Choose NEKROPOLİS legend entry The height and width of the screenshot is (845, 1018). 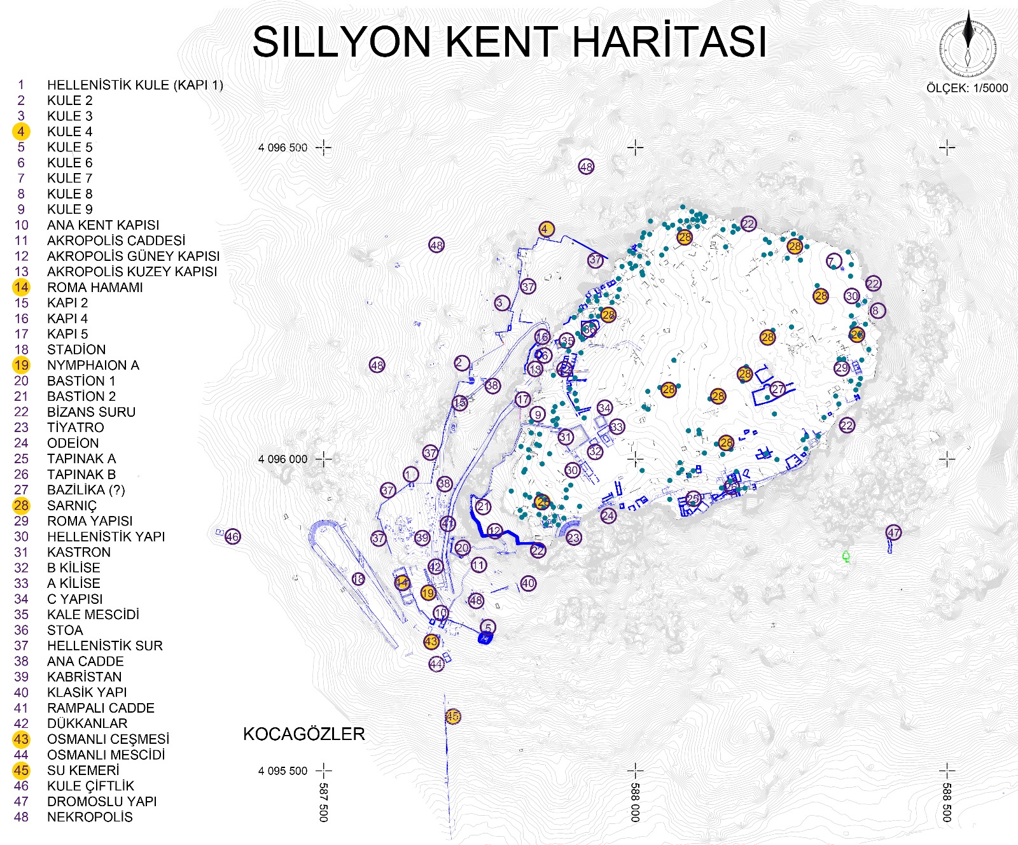click(90, 817)
